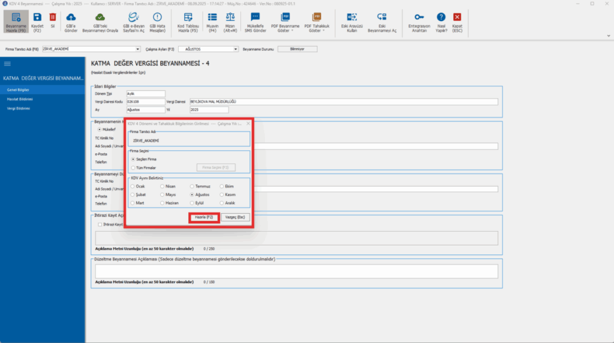
Task: Choose Nisan month option
Action: click(x=162, y=187)
